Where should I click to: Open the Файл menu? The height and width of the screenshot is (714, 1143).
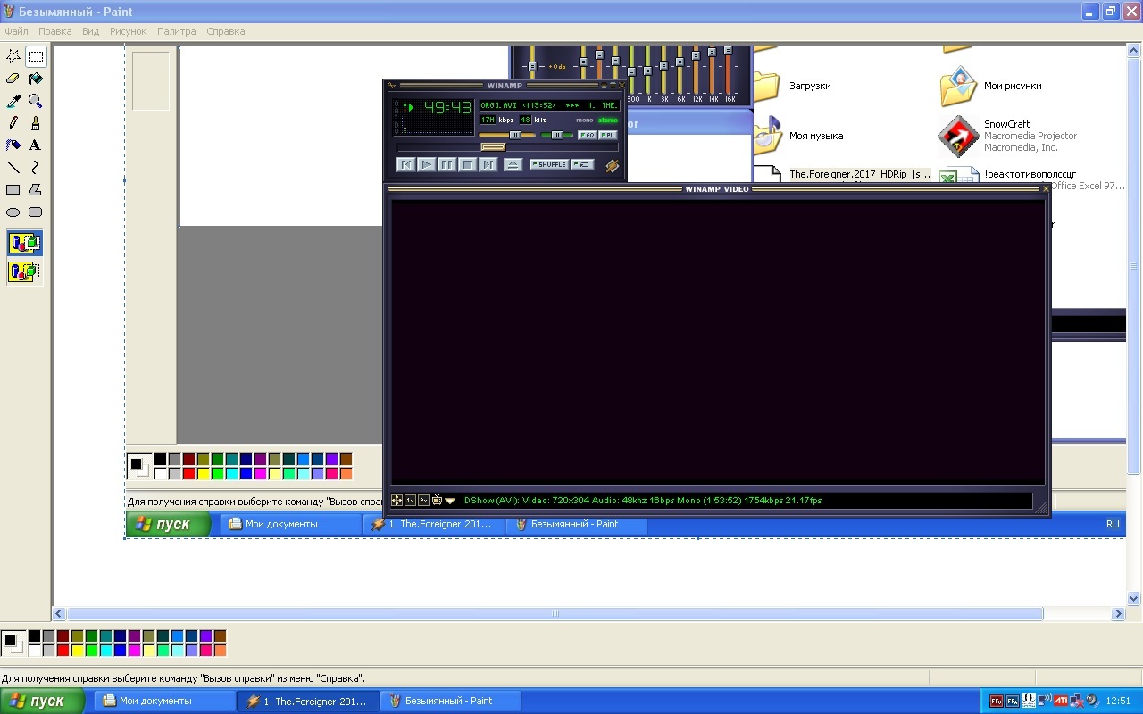16,31
